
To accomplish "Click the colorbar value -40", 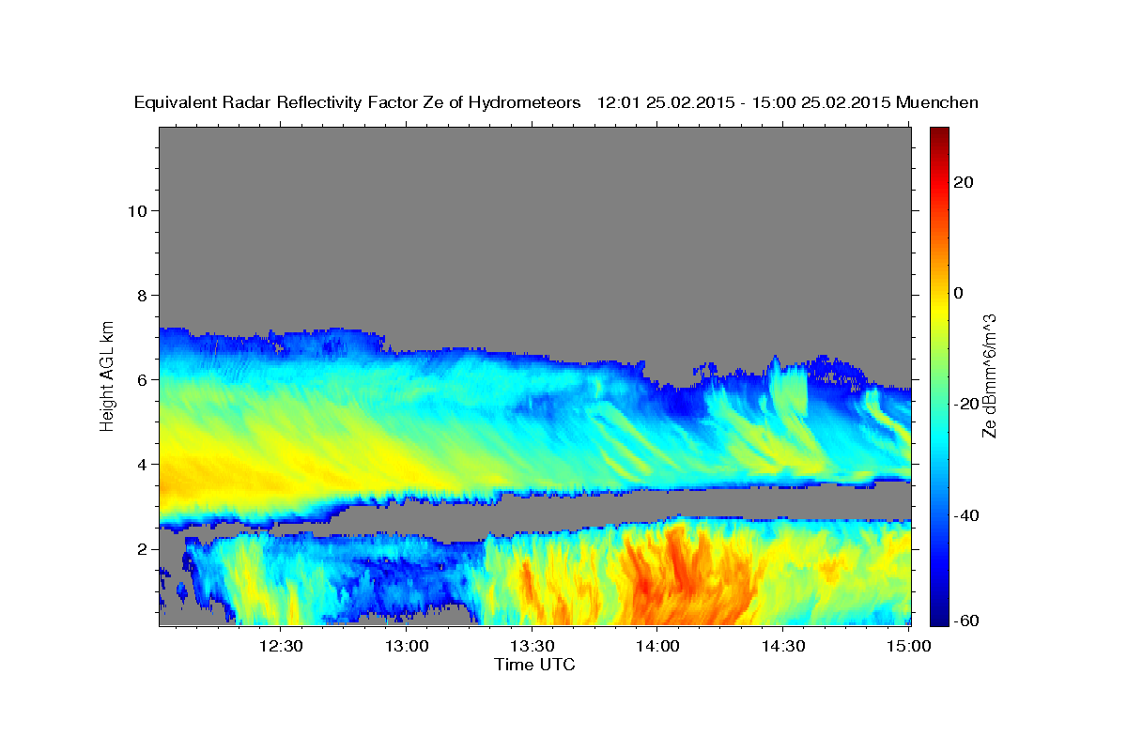I will (x=966, y=515).
